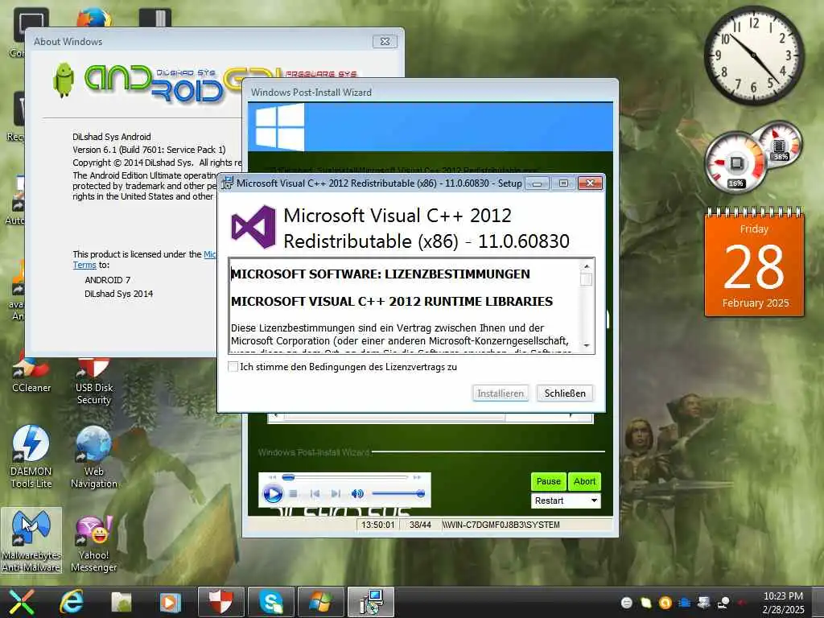Maximize the Visual C++ setup window
Screen dimensions: 824x618
pos(563,183)
